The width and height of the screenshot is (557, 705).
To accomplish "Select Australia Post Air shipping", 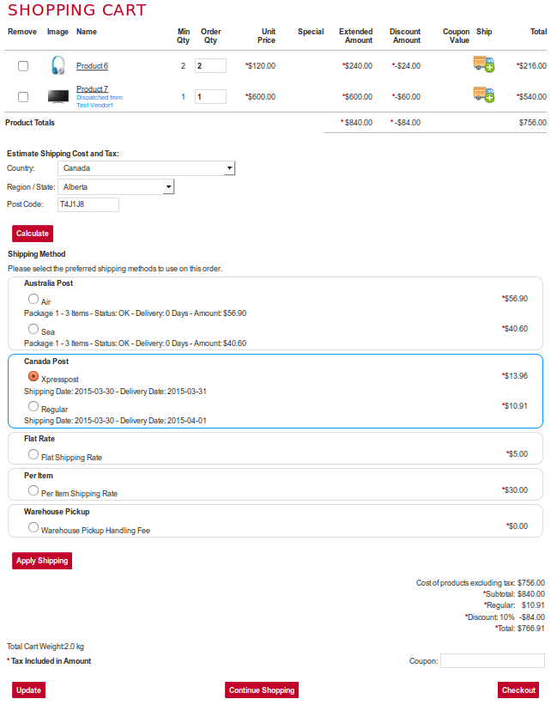I will (33, 298).
